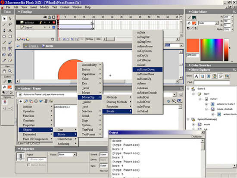Select the Free Transform tool
Image resolution: width=237 pixels, height=178 pixels.
pos(4,49)
